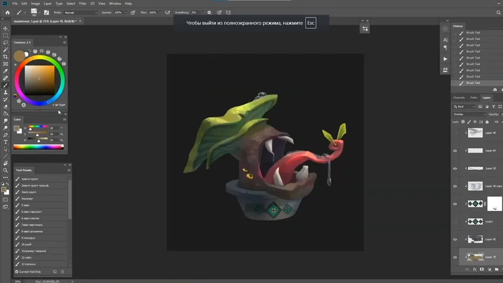The height and width of the screenshot is (283, 503).
Task: Select the Paint Bucket tool
Action: [x=5, y=114]
